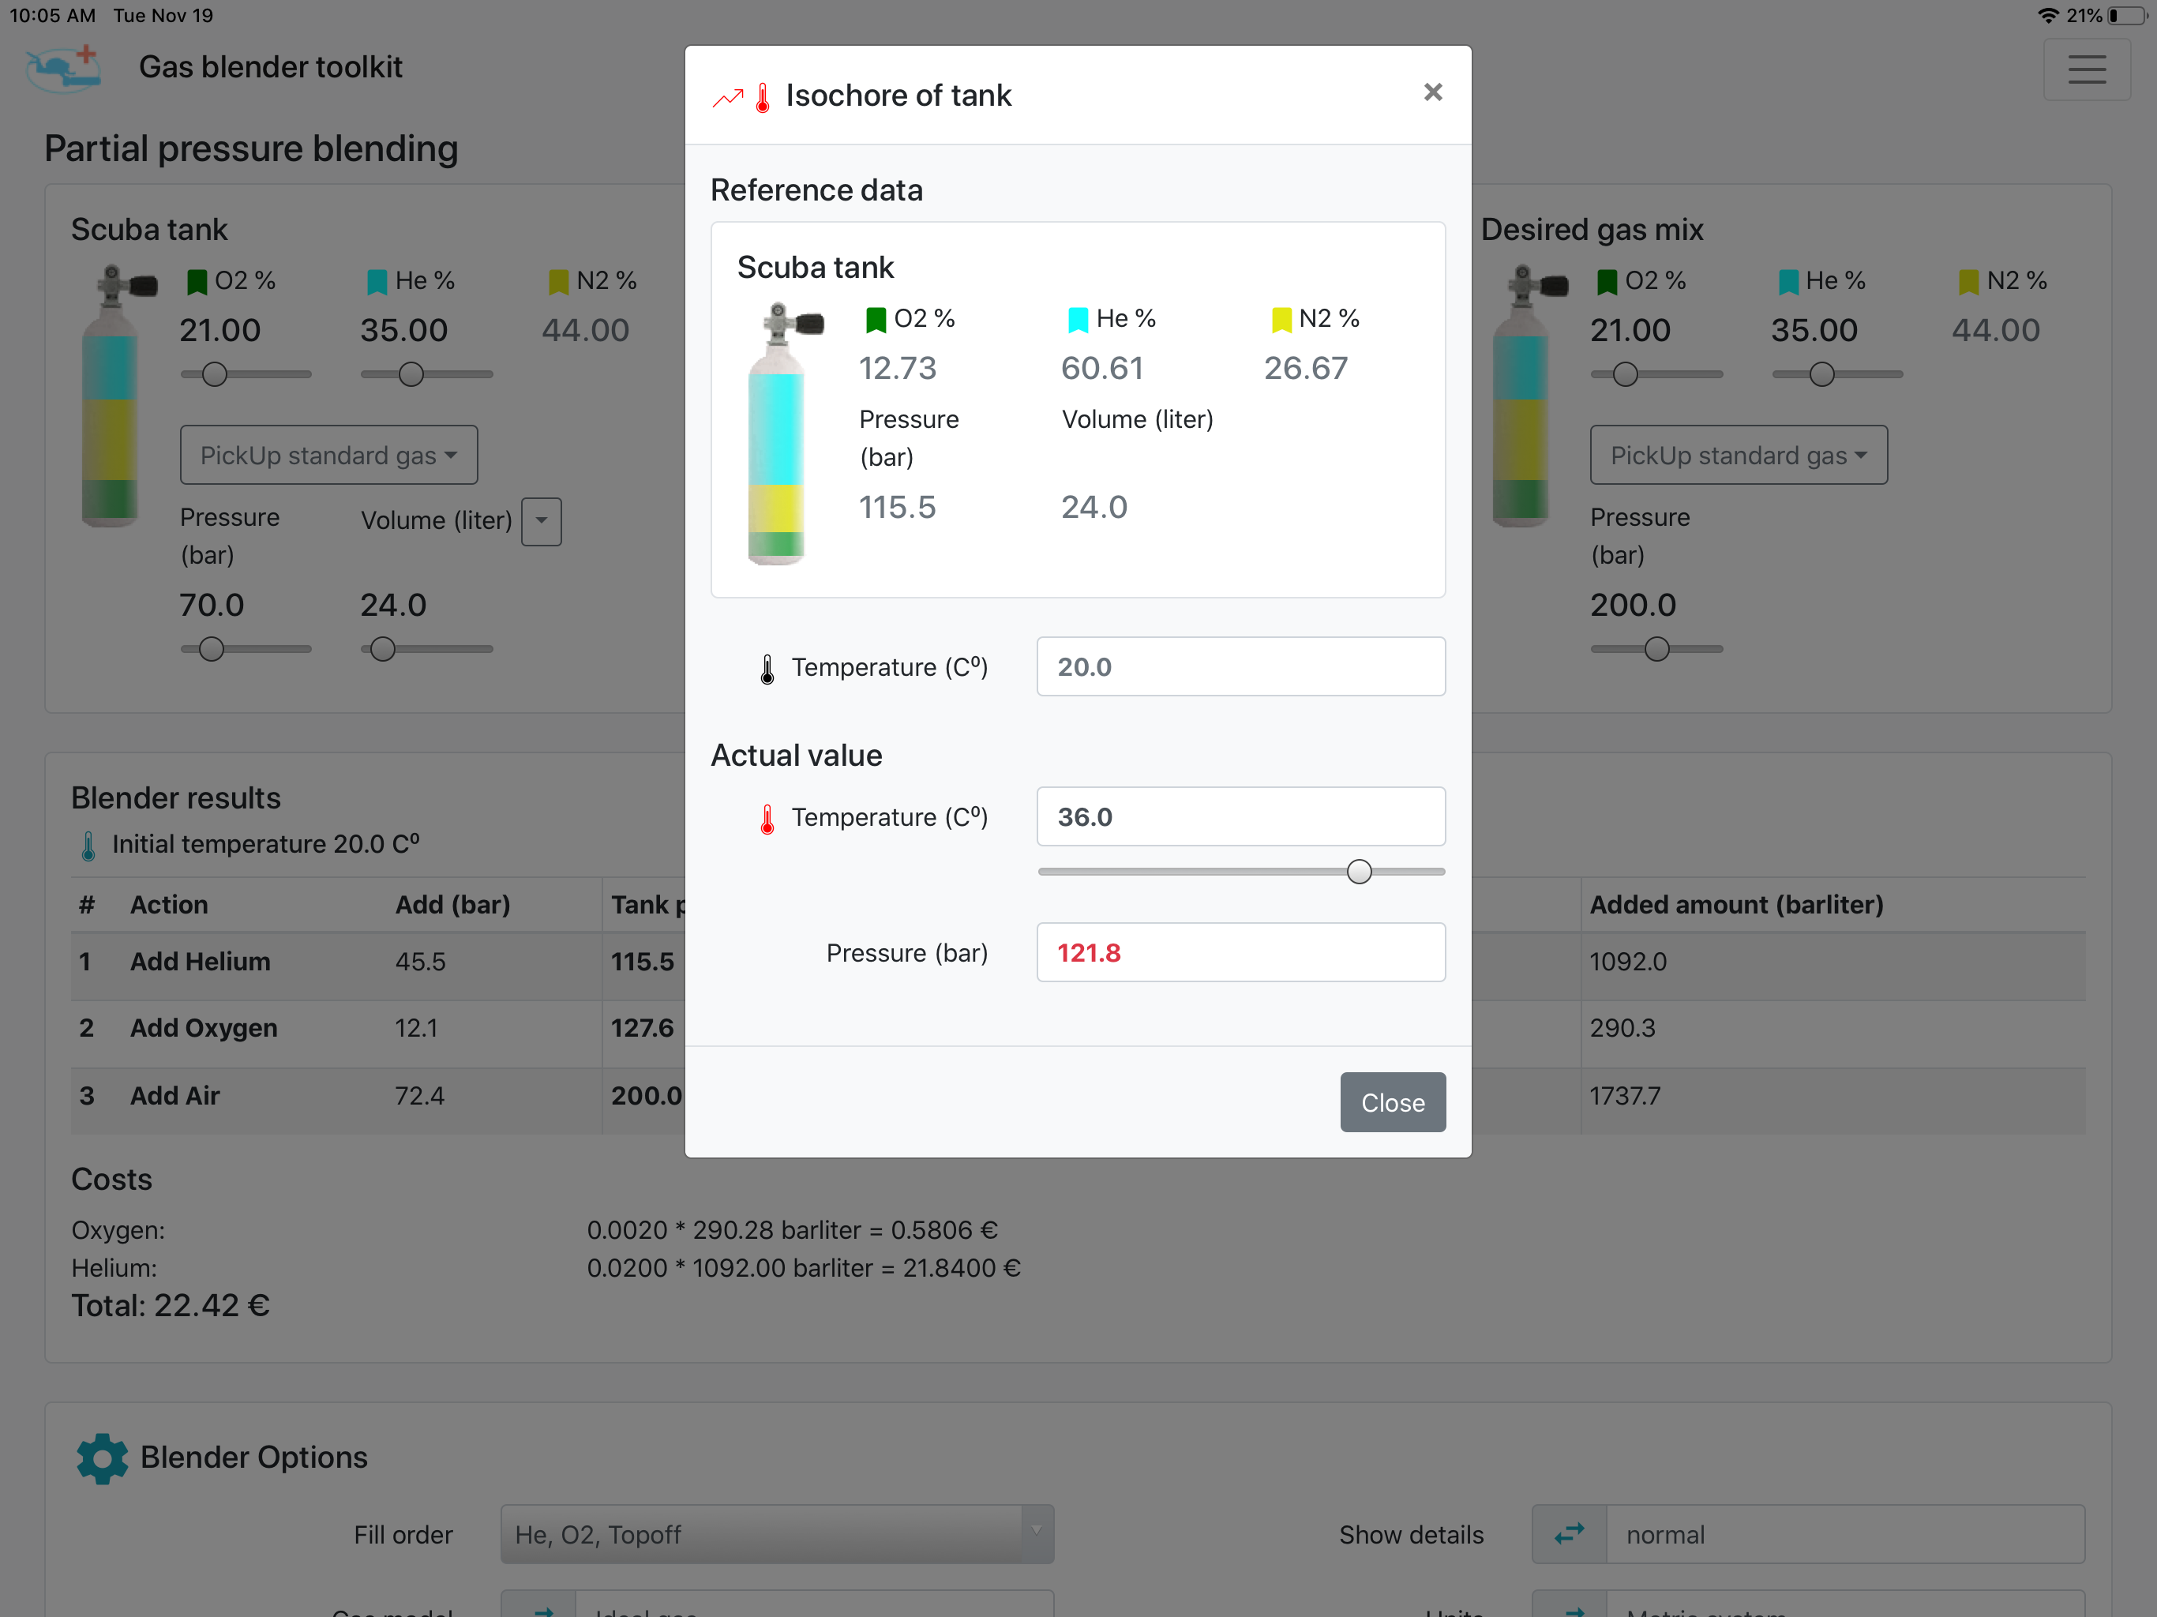This screenshot has width=2157, height=1617.
Task: Expand the Volume liter dropdown arrow
Action: pyautogui.click(x=541, y=521)
